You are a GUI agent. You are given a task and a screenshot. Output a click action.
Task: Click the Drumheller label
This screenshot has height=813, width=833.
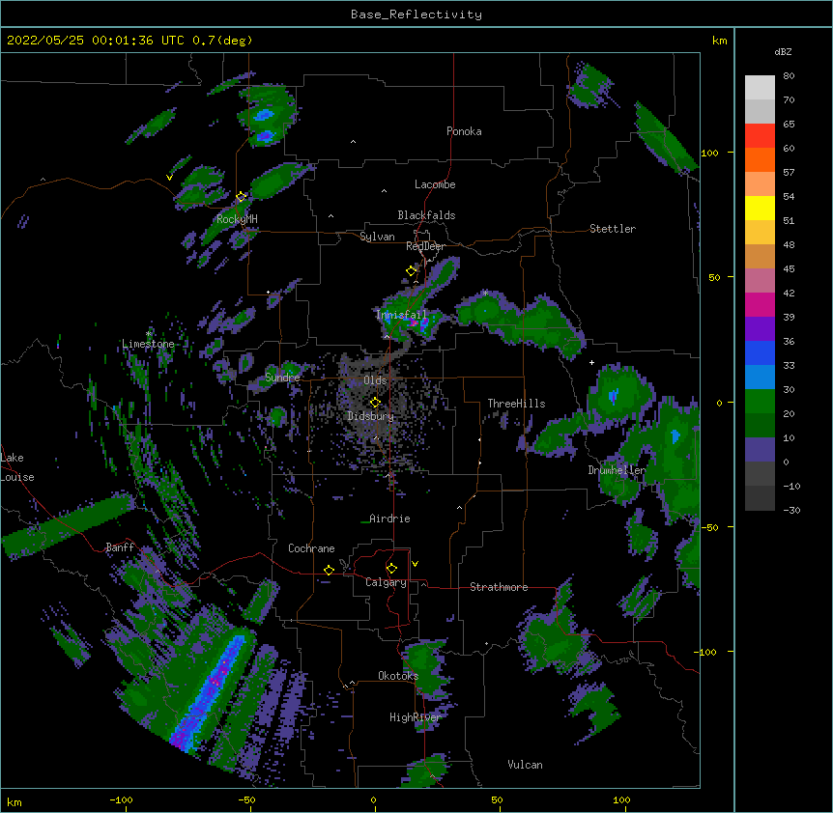[x=617, y=470]
